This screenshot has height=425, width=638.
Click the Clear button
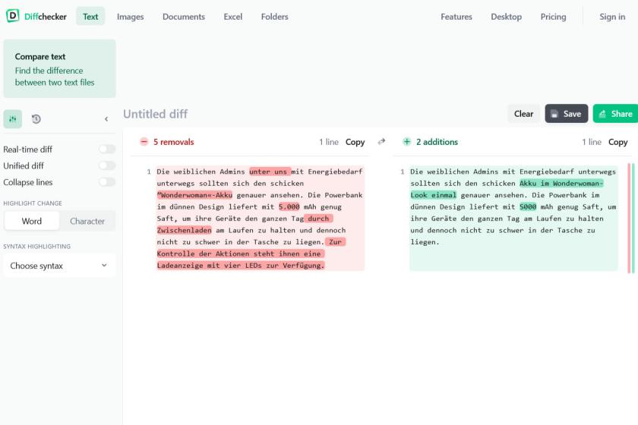pyautogui.click(x=523, y=114)
